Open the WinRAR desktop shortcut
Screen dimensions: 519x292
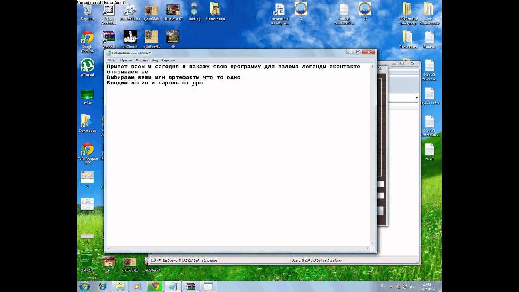point(109,40)
